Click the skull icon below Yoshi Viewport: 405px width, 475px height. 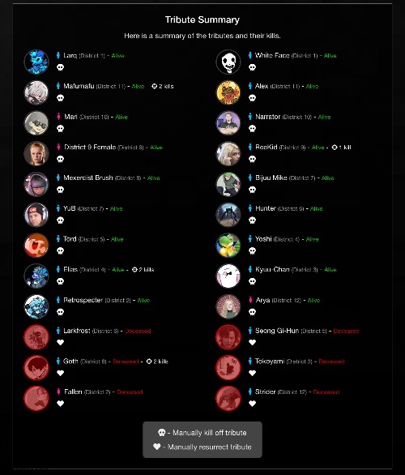tap(252, 250)
